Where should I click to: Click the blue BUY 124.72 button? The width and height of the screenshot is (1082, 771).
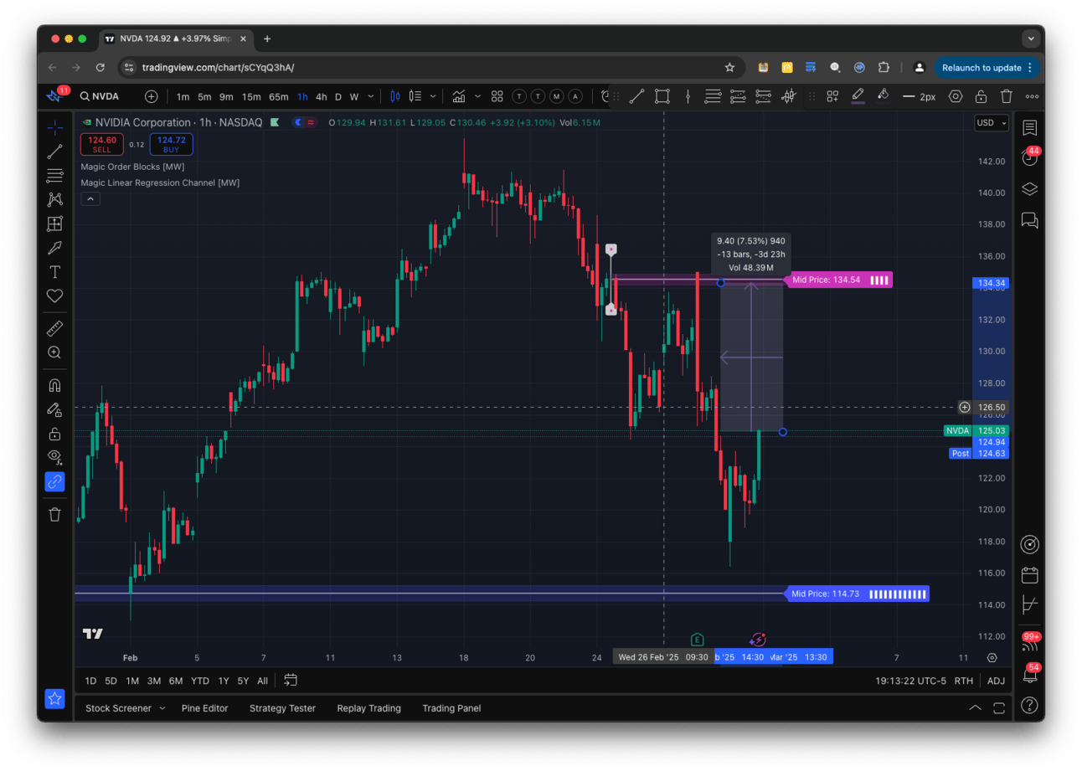click(x=171, y=145)
